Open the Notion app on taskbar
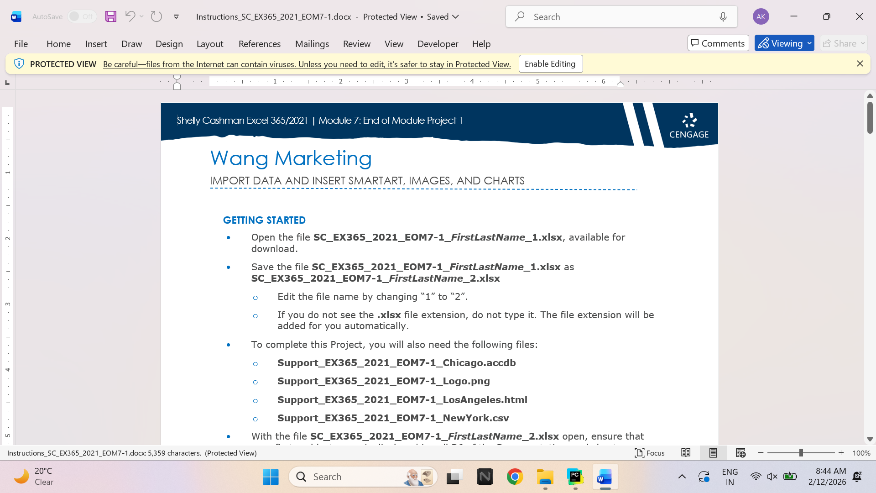The image size is (876, 493). (x=485, y=477)
